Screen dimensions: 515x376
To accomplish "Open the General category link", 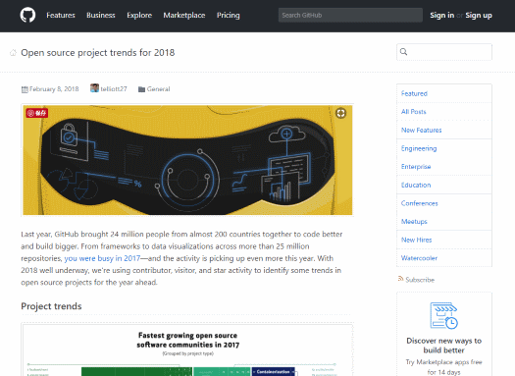I will (158, 89).
